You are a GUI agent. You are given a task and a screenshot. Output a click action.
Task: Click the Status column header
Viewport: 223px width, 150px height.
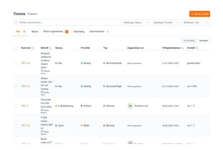tap(59, 48)
